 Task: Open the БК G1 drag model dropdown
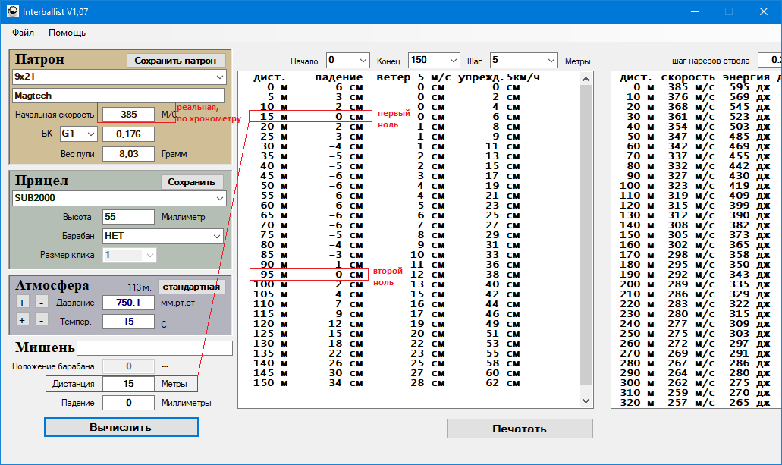[90, 134]
